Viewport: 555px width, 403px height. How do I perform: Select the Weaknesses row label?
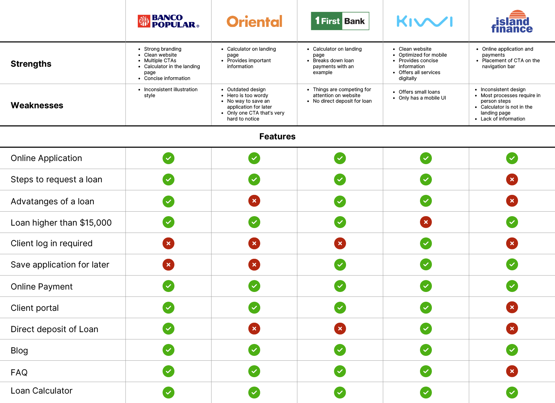[37, 105]
